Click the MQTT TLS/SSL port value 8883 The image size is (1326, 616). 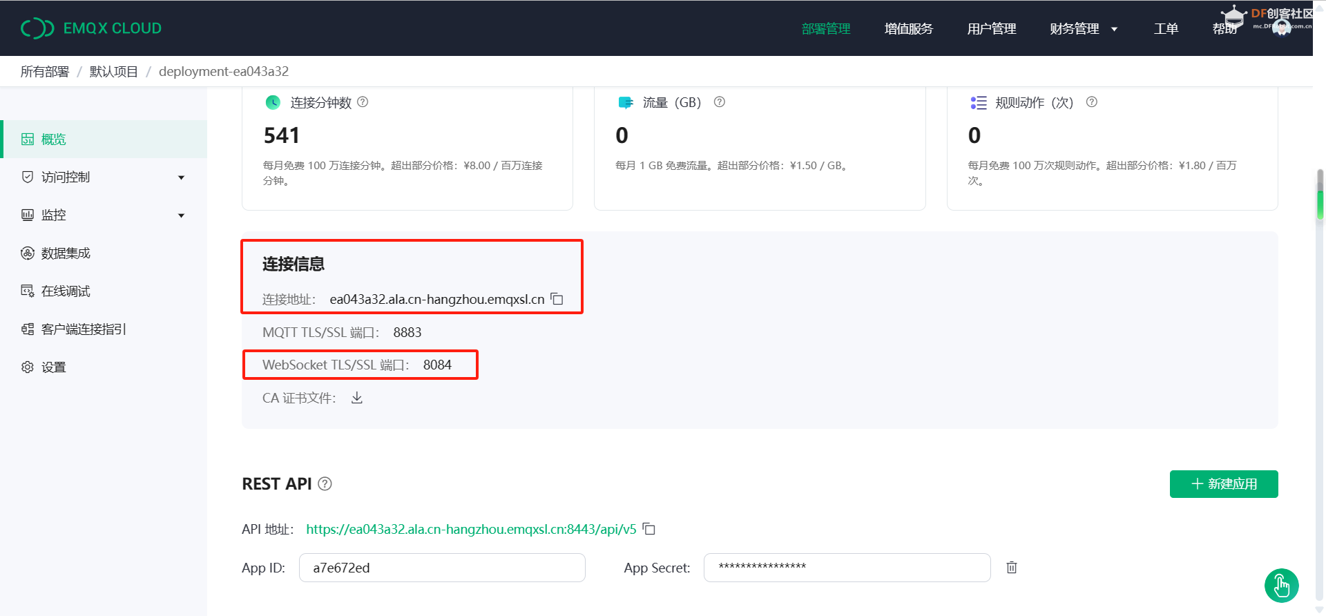[407, 333]
